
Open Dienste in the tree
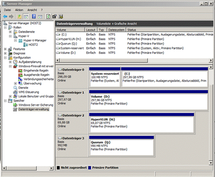point(23,88)
